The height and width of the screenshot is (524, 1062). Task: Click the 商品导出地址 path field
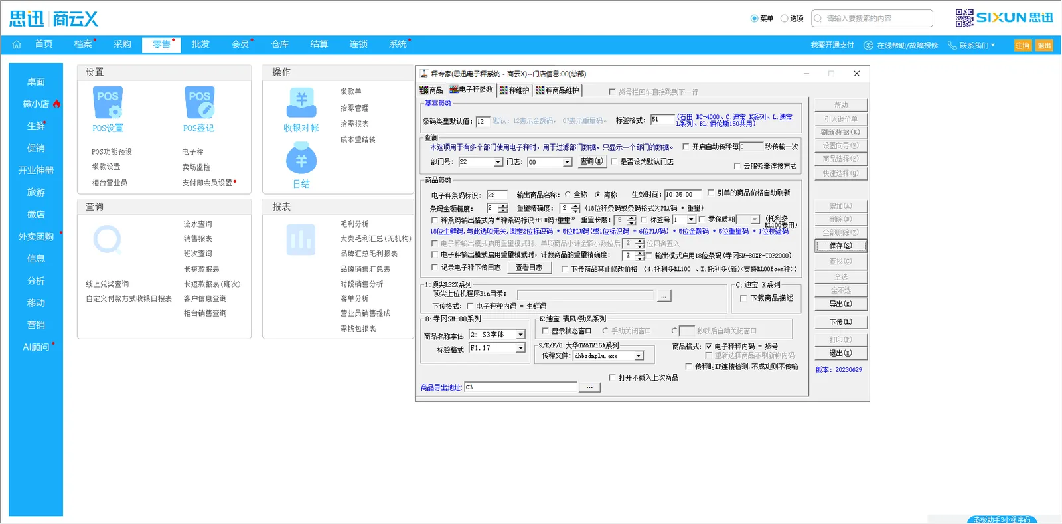[x=520, y=387]
